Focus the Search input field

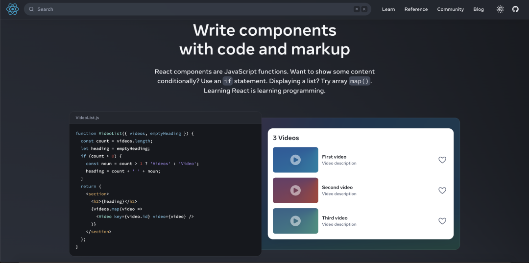(x=197, y=9)
